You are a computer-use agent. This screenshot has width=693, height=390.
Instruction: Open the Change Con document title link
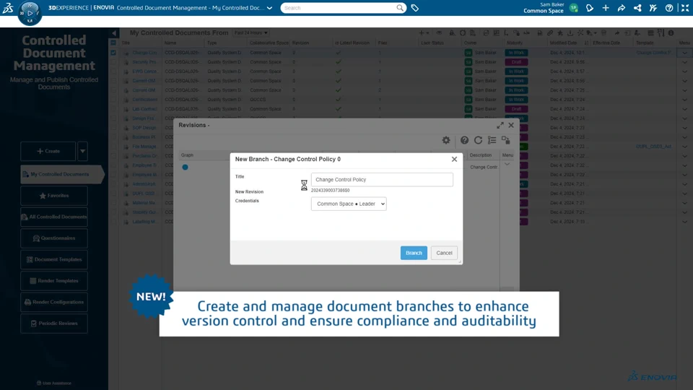[x=144, y=53]
